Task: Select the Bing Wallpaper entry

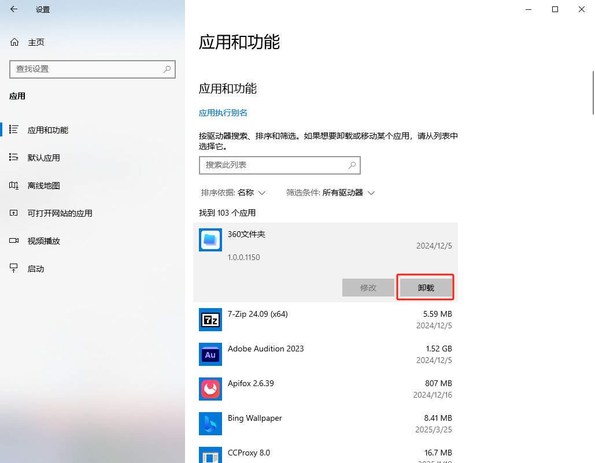Action: point(326,424)
